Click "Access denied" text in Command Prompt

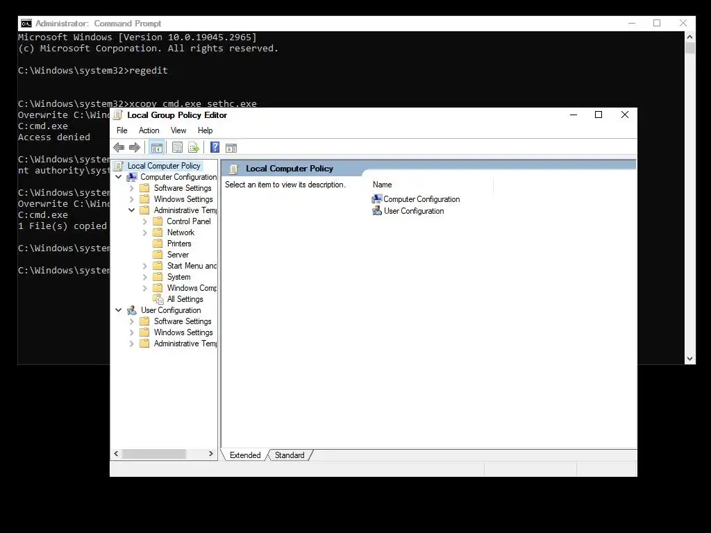click(x=54, y=137)
